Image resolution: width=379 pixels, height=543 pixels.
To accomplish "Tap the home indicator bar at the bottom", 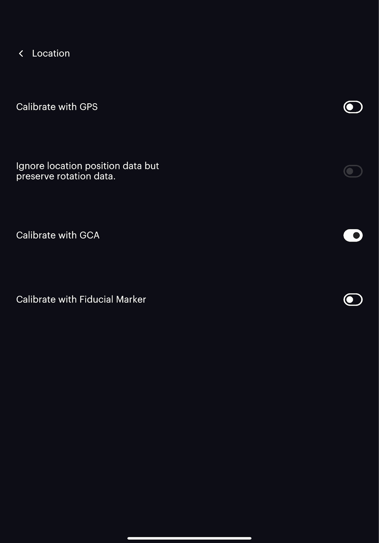I will (189, 538).
